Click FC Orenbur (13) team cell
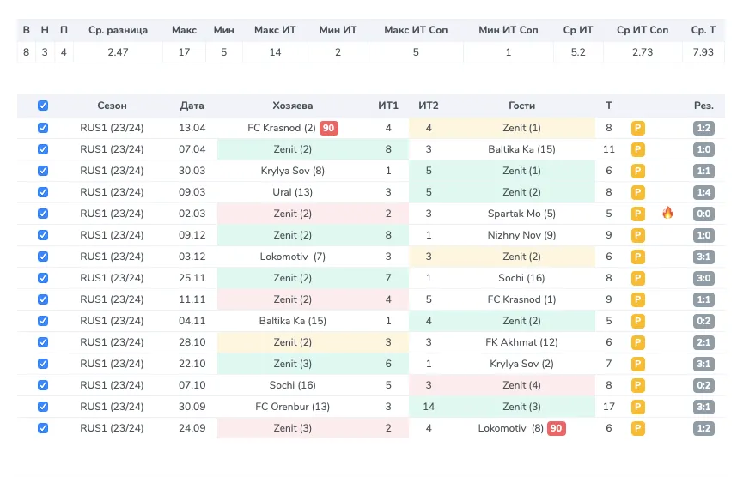The image size is (737, 477). click(x=292, y=407)
